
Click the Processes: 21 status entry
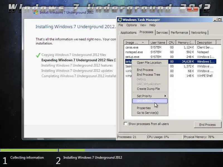(x=131, y=137)
